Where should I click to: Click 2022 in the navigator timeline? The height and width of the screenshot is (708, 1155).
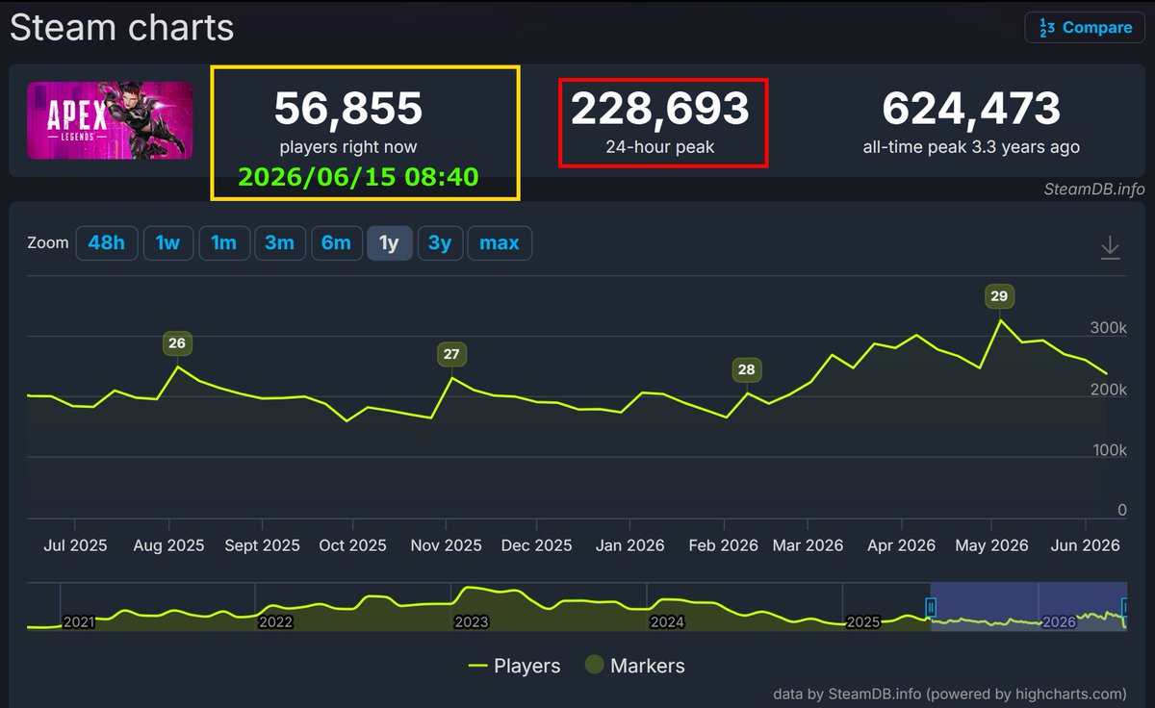click(x=275, y=622)
